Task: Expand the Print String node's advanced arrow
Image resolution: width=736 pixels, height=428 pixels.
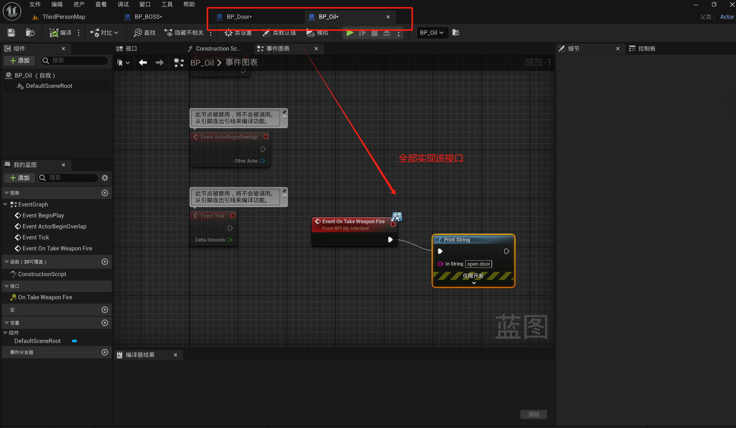Action: [474, 283]
